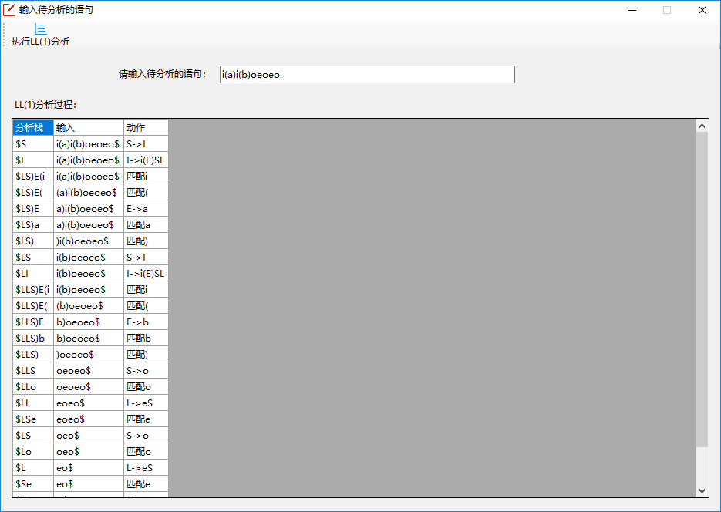
Task: Select the $LLS stack cell
Action: tap(33, 370)
